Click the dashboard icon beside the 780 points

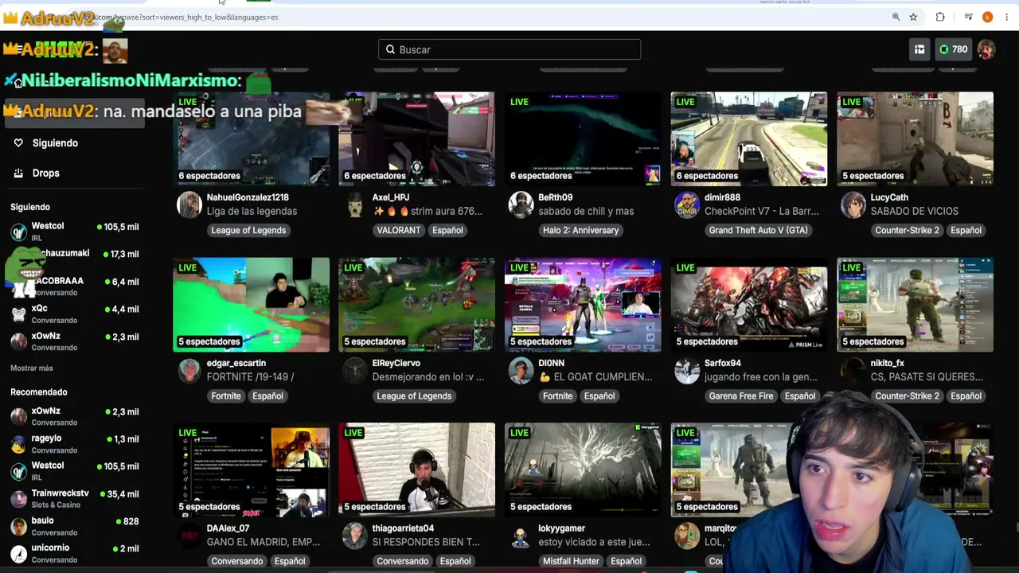click(919, 49)
